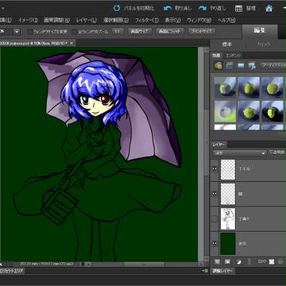Click the 画面にフィット (Fill Screen) button
The image size is (286, 286).
(x=170, y=31)
